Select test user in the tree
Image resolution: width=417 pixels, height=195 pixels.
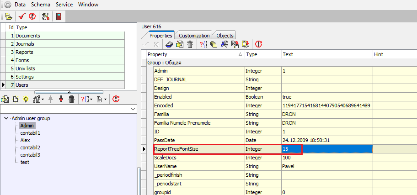[25, 162]
